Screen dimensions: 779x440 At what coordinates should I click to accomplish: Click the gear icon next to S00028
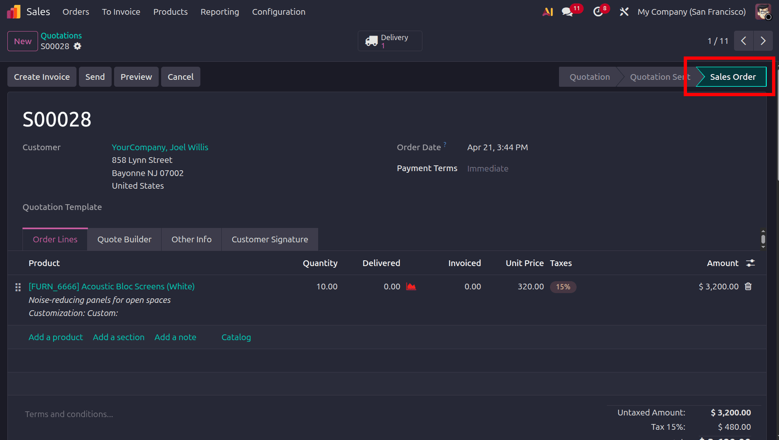(x=77, y=46)
